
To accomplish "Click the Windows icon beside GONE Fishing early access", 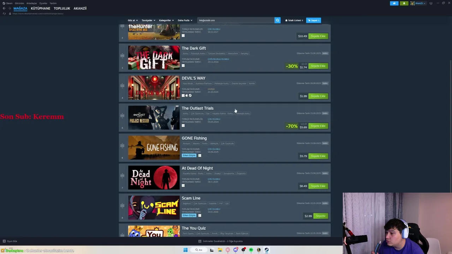I will (200, 155).
